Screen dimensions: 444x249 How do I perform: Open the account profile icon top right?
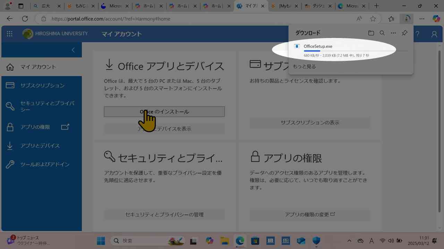(434, 34)
